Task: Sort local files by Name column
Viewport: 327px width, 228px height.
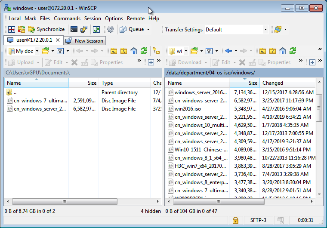Action: pyautogui.click(x=37, y=83)
